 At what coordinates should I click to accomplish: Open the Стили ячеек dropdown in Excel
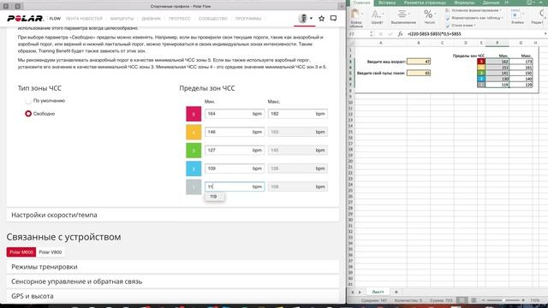pos(461,25)
